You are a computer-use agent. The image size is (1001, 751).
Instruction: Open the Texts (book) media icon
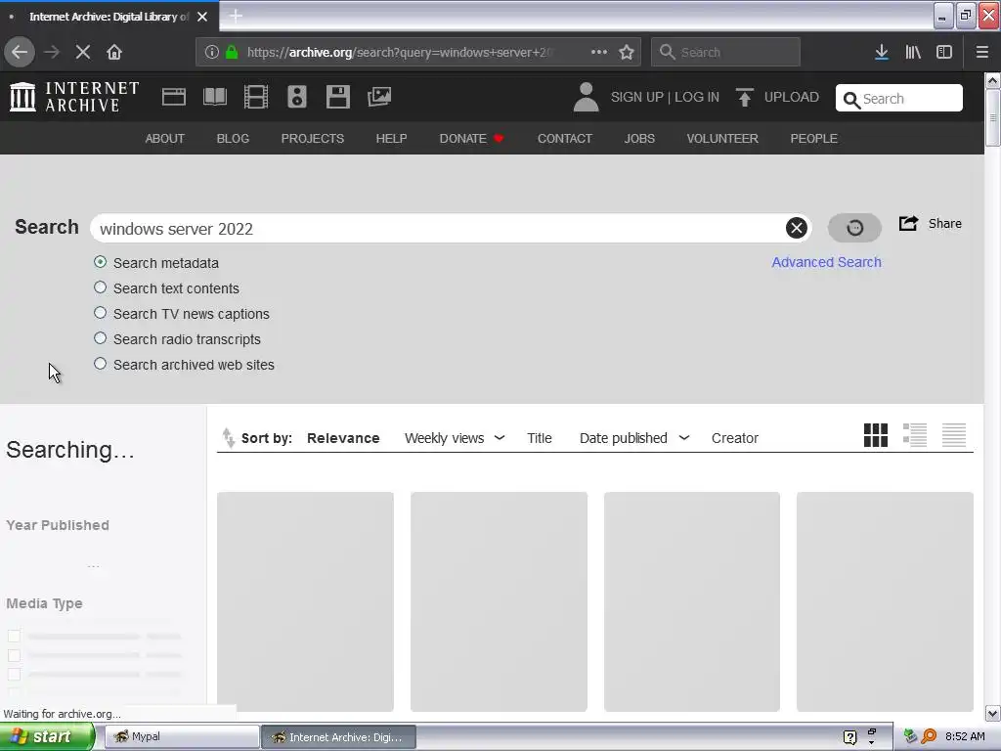tap(214, 97)
